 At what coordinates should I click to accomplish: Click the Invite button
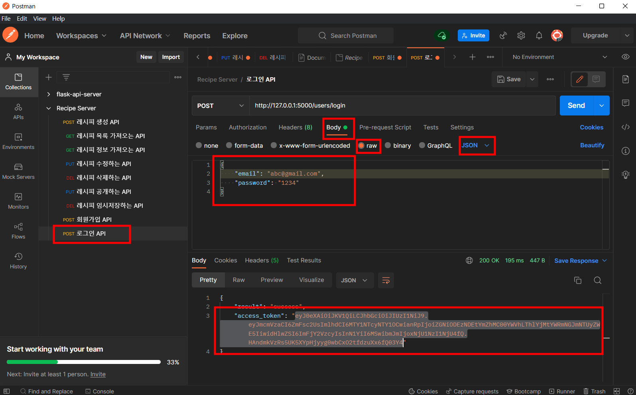tap(473, 35)
